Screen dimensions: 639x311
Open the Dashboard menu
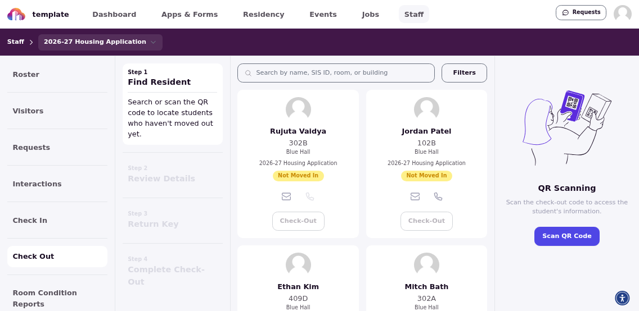[114, 14]
